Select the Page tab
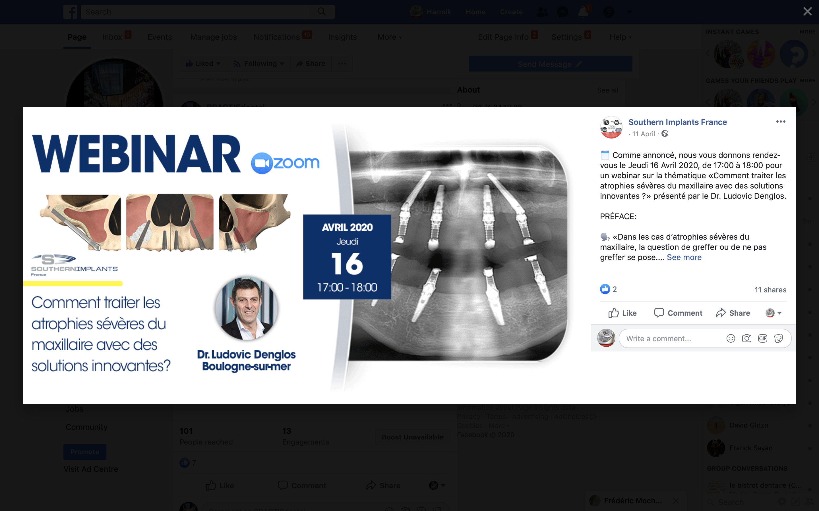Screen dimensions: 819x511 (x=77, y=37)
